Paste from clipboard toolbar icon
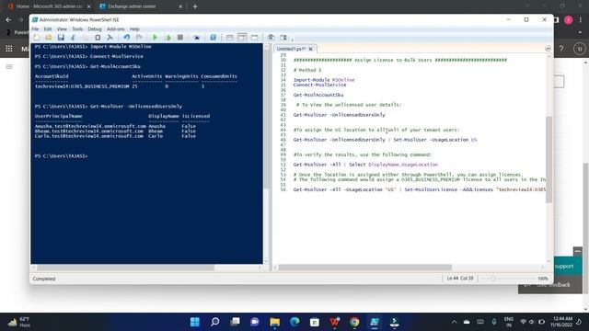The width and height of the screenshot is (589, 331). point(98,38)
